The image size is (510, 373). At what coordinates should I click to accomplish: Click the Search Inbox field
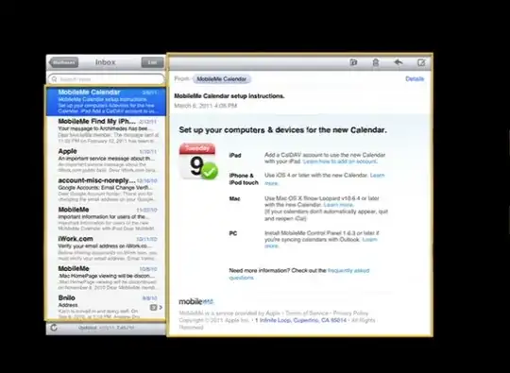[107, 79]
